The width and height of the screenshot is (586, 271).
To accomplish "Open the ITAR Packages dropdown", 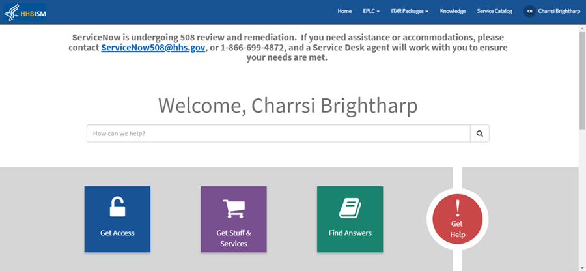I will point(409,11).
